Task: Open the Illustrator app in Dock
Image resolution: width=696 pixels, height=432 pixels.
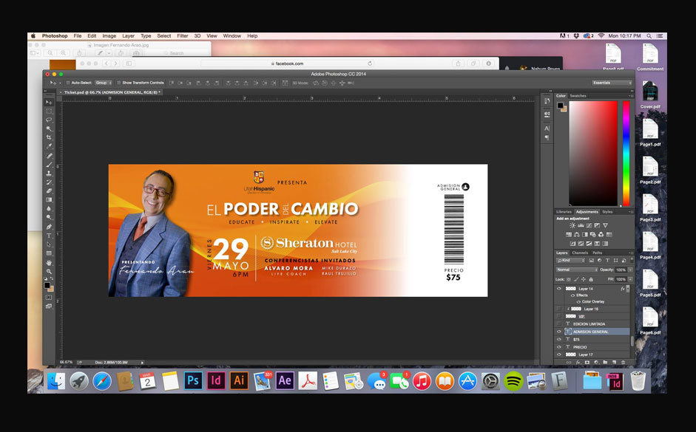Action: click(x=239, y=381)
